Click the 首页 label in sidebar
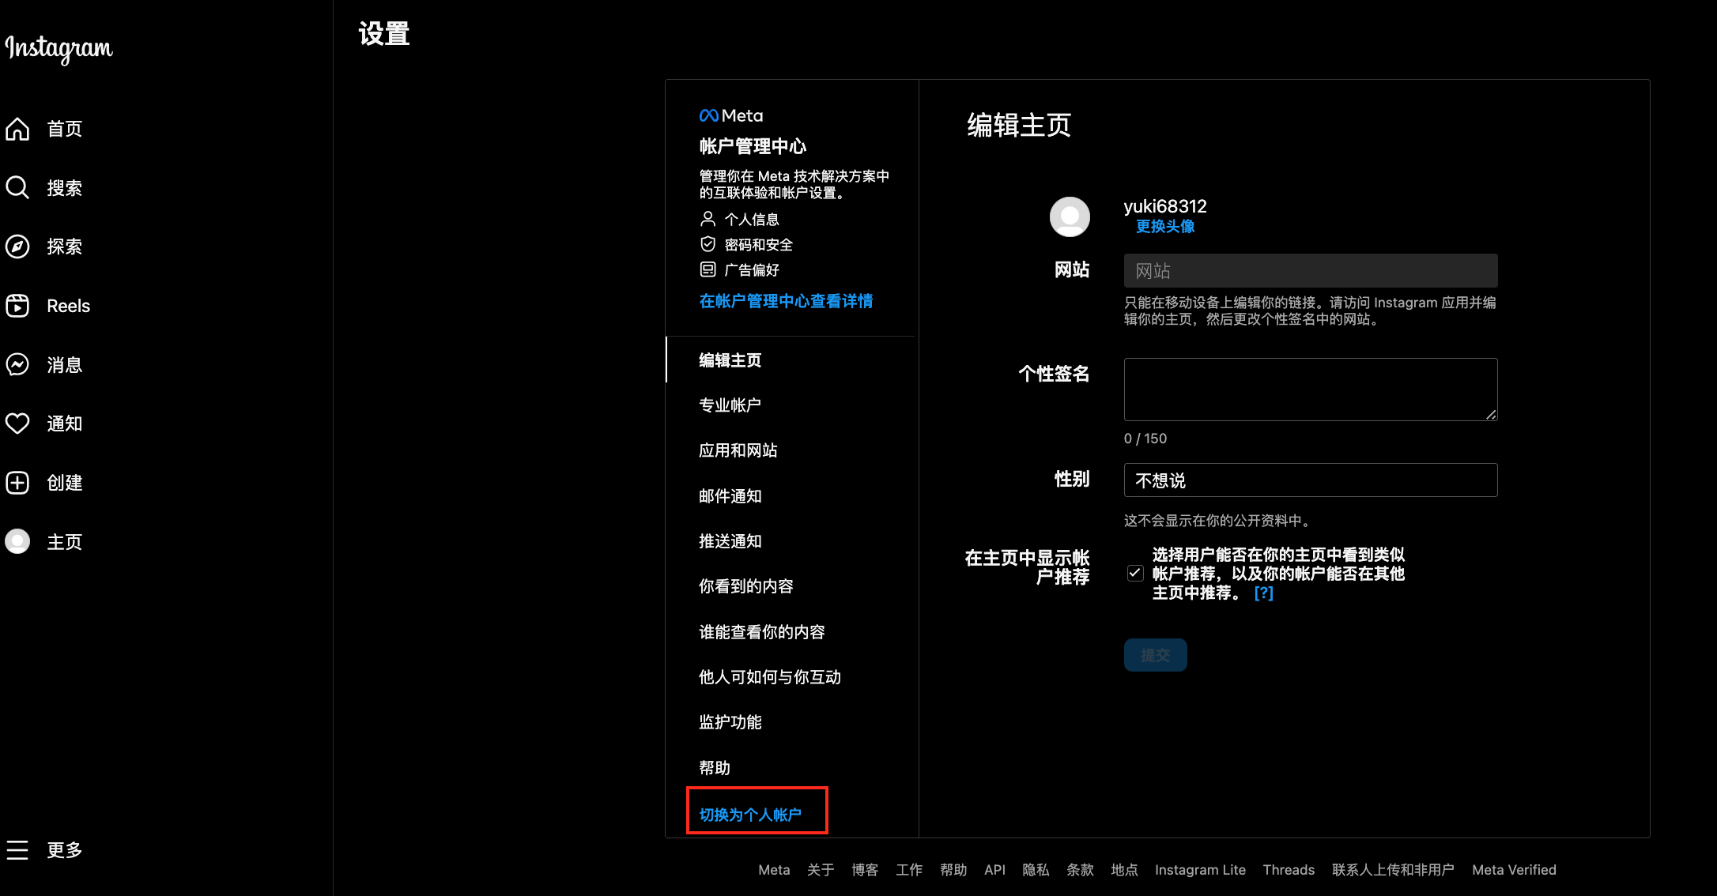Image resolution: width=1717 pixels, height=896 pixels. click(x=65, y=129)
